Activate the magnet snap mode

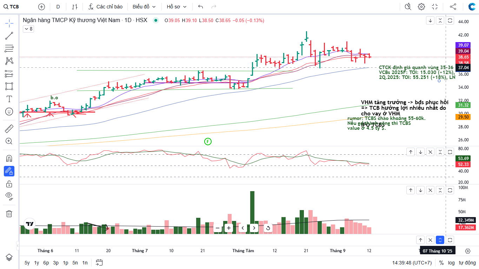pyautogui.click(x=9, y=158)
